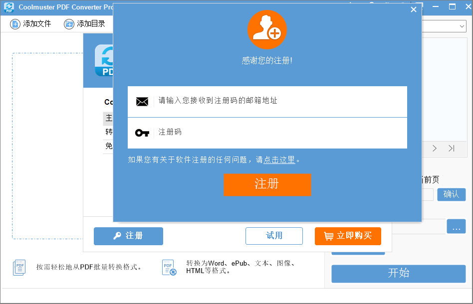Screen dimensions: 473x304
Task: Click the text 转换为Word、ePub、文本、图像、HTML等格式。
Action: click(x=241, y=267)
